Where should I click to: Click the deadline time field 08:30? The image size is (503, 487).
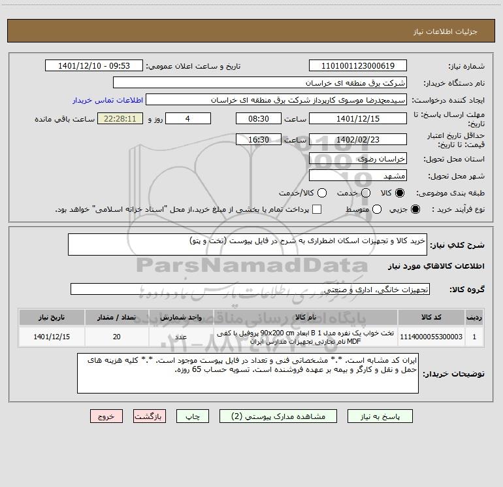(259, 118)
